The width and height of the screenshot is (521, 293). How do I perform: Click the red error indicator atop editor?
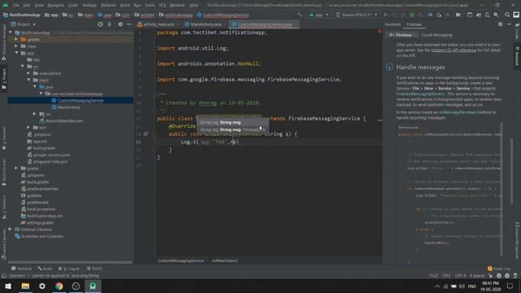pyautogui.click(x=379, y=31)
